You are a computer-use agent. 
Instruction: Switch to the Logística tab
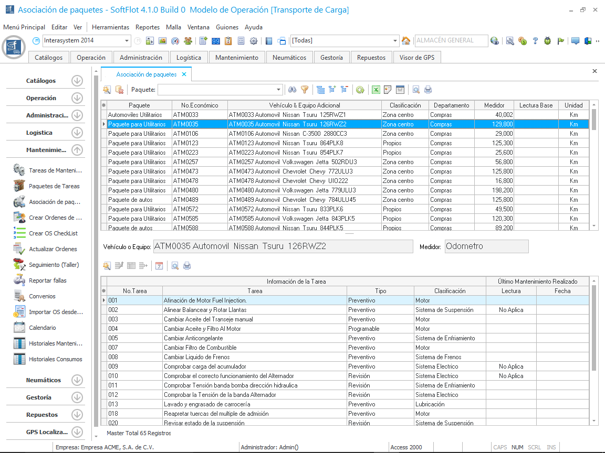point(189,58)
